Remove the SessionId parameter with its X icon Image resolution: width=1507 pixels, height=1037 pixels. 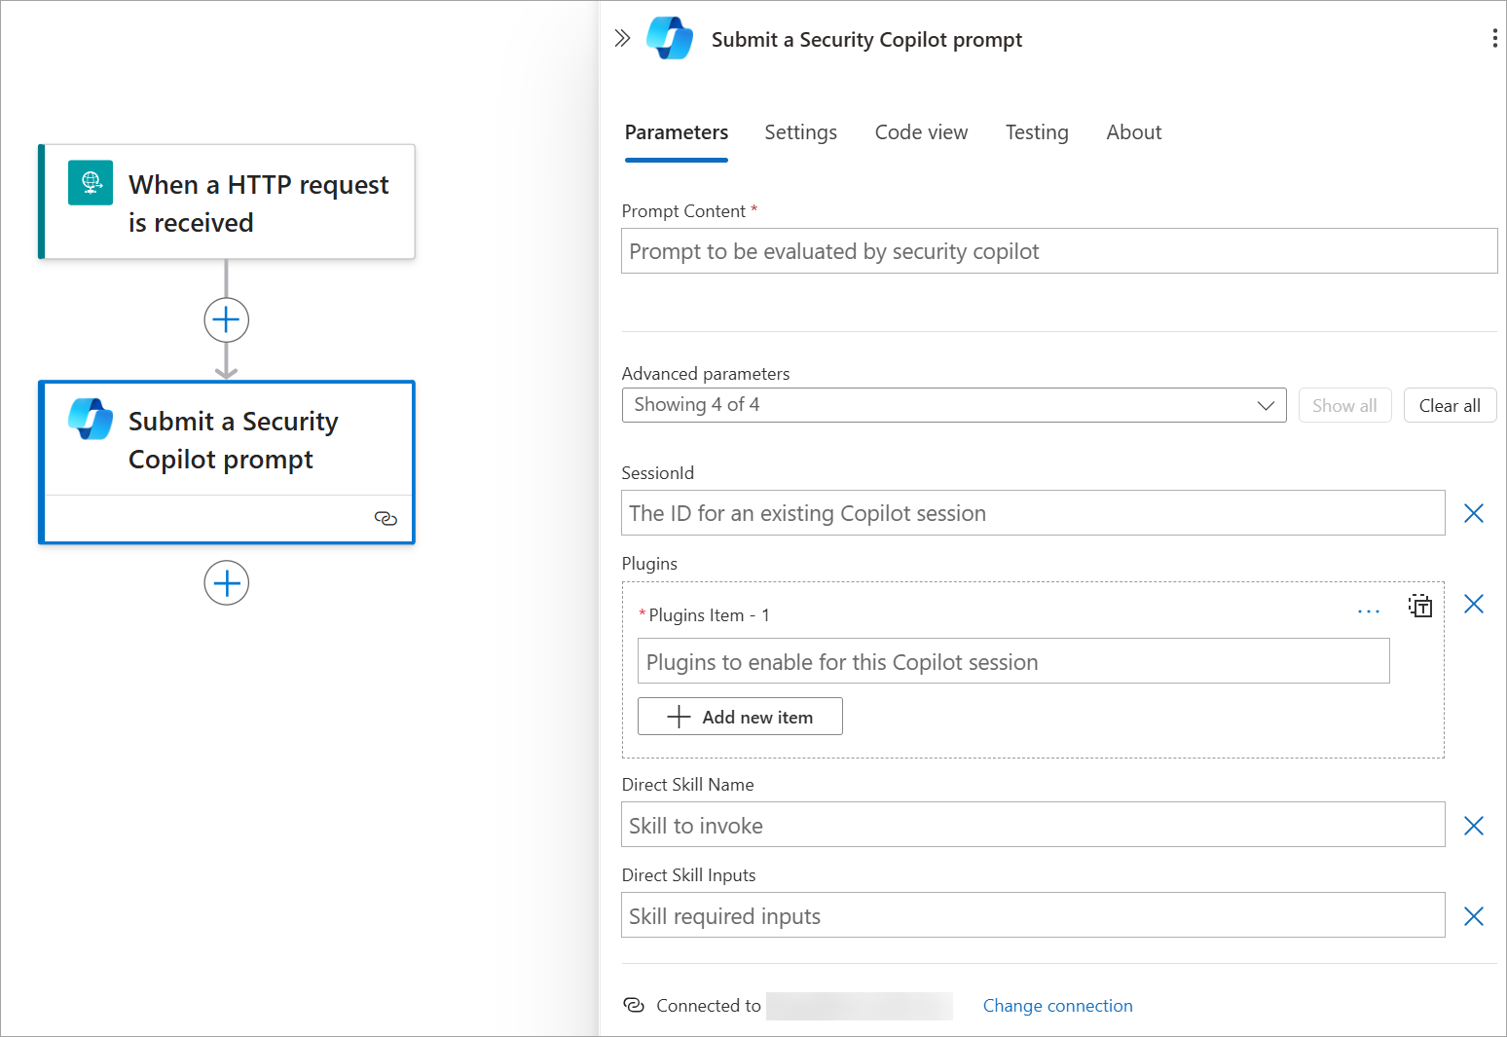[1474, 513]
